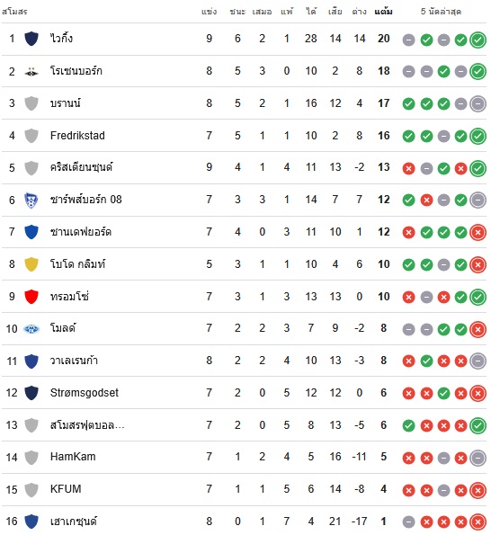
Task: Click the bold points column header
Action: 383,12
